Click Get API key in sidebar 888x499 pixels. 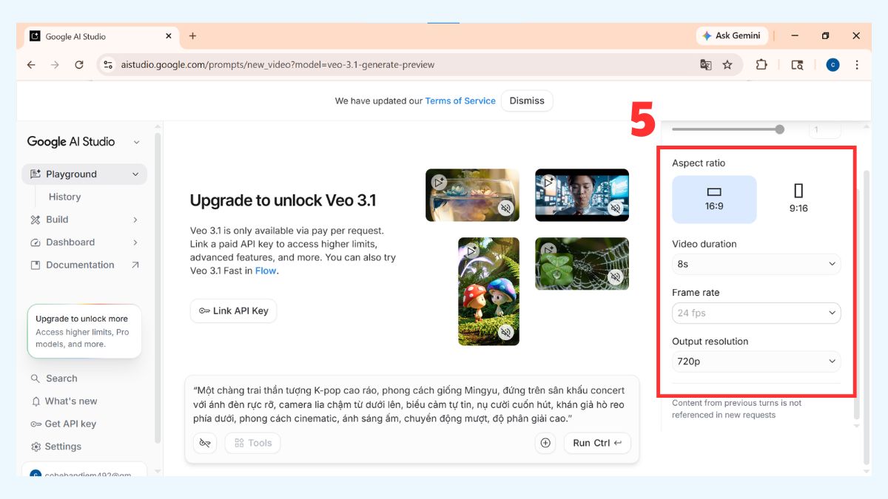tap(63, 424)
